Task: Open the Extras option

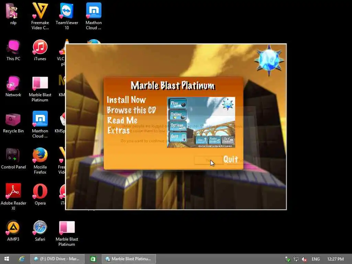Action: click(x=118, y=130)
